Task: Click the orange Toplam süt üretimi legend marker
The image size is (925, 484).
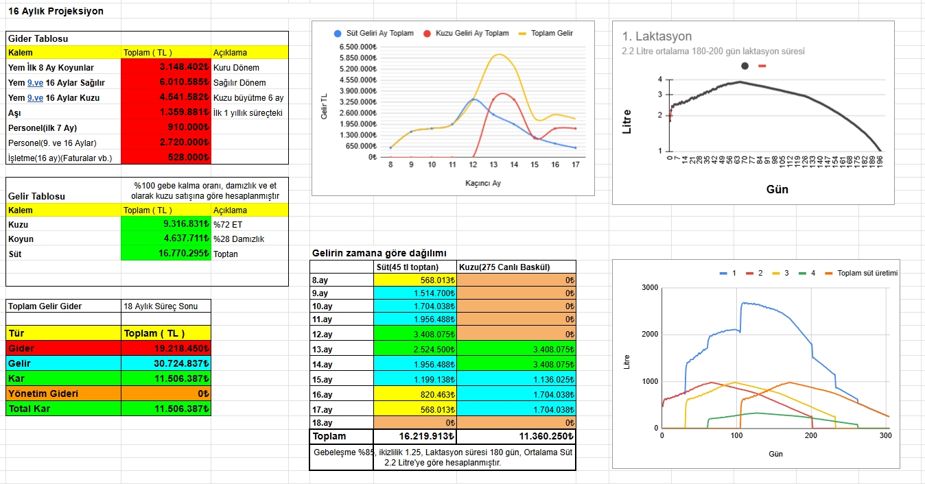Action: click(x=828, y=273)
